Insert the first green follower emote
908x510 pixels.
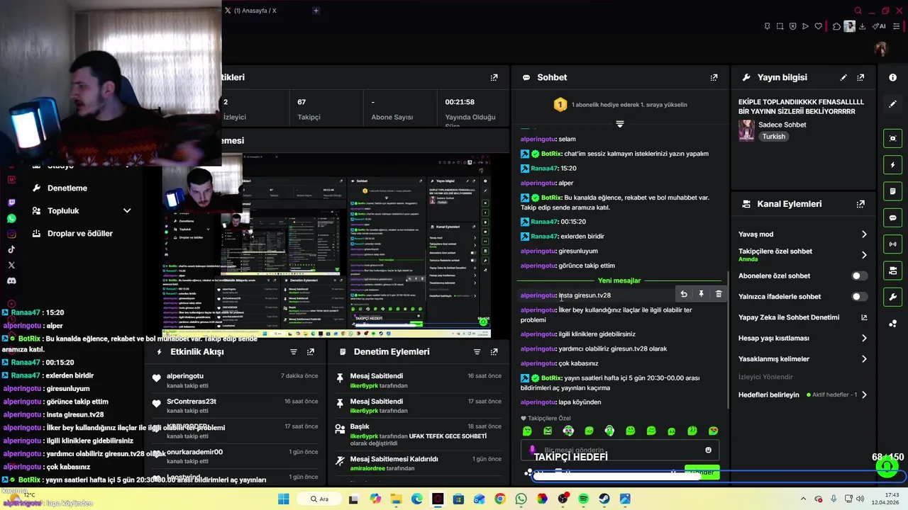[527, 431]
